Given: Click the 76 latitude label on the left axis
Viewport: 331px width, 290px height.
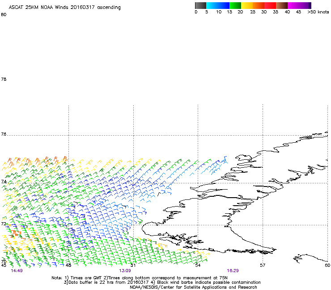Looking at the screenshot, I should click(4, 134).
